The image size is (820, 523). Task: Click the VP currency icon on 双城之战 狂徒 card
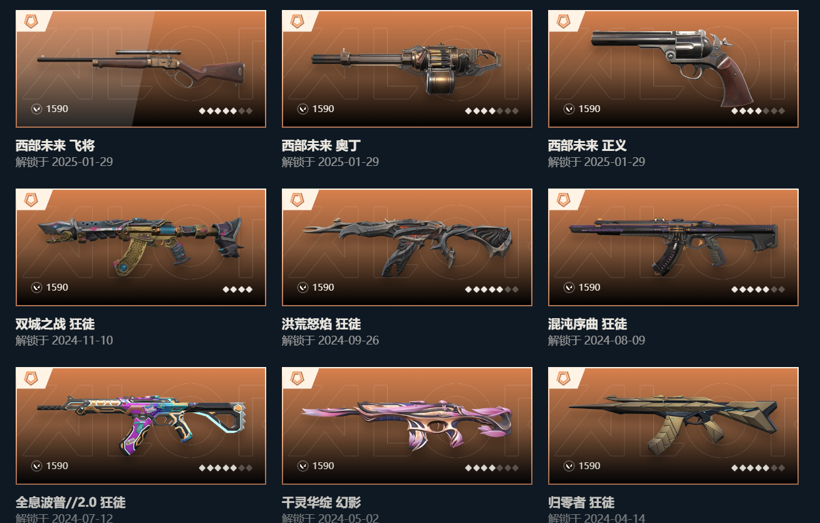(x=37, y=287)
